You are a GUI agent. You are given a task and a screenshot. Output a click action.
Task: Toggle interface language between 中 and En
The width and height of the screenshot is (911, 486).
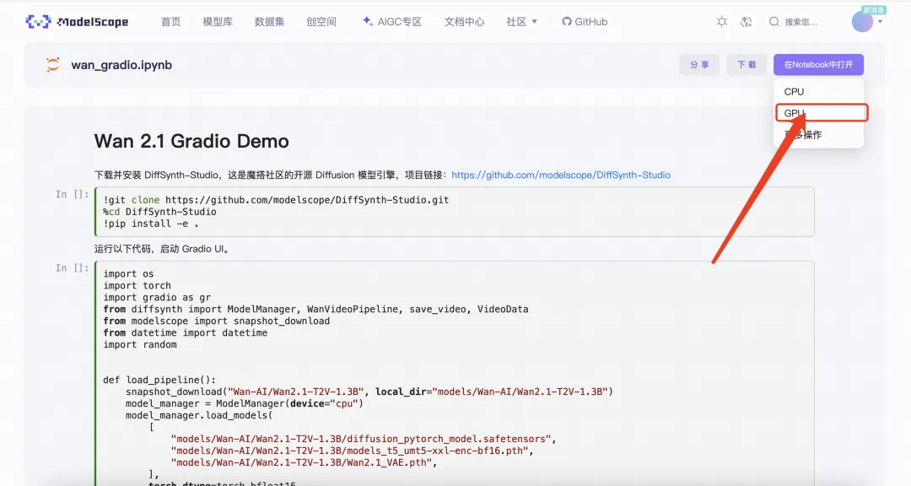point(746,21)
